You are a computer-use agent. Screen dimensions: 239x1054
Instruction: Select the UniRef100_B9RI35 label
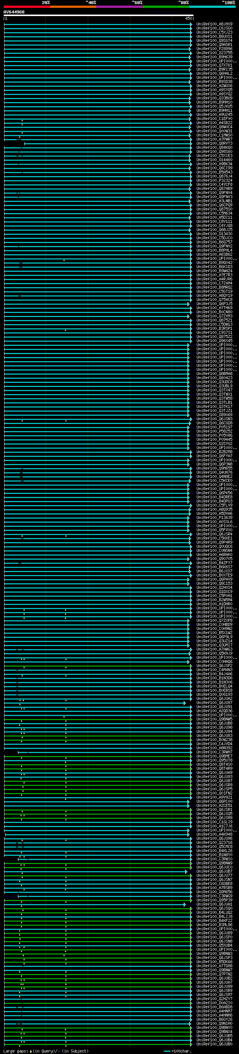click(214, 70)
